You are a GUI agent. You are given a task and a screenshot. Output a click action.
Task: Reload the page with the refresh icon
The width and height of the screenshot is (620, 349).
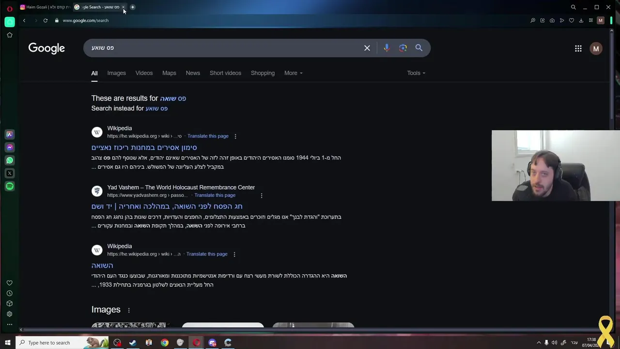tap(46, 20)
